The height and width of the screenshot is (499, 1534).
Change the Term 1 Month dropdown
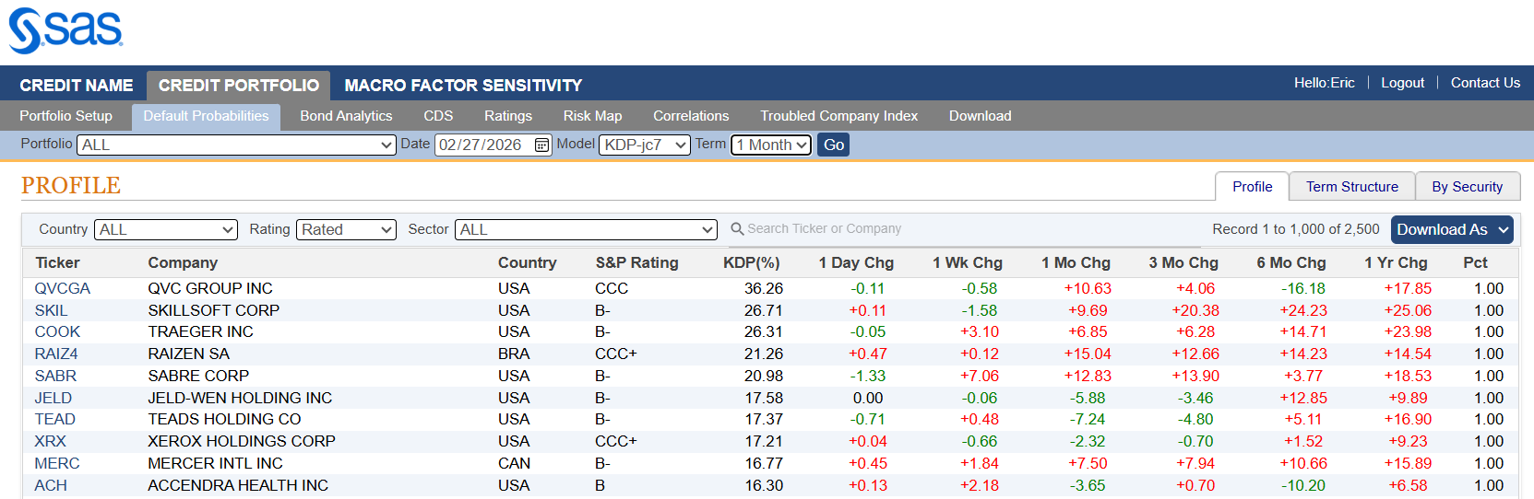tap(770, 145)
